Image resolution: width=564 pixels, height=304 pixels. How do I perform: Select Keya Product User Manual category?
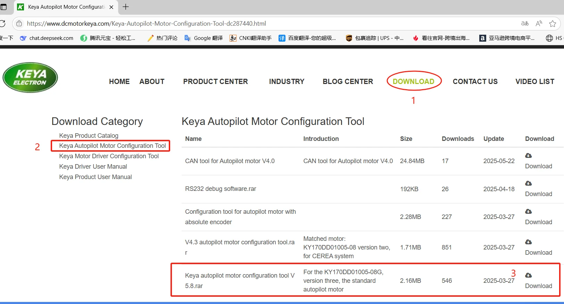96,177
